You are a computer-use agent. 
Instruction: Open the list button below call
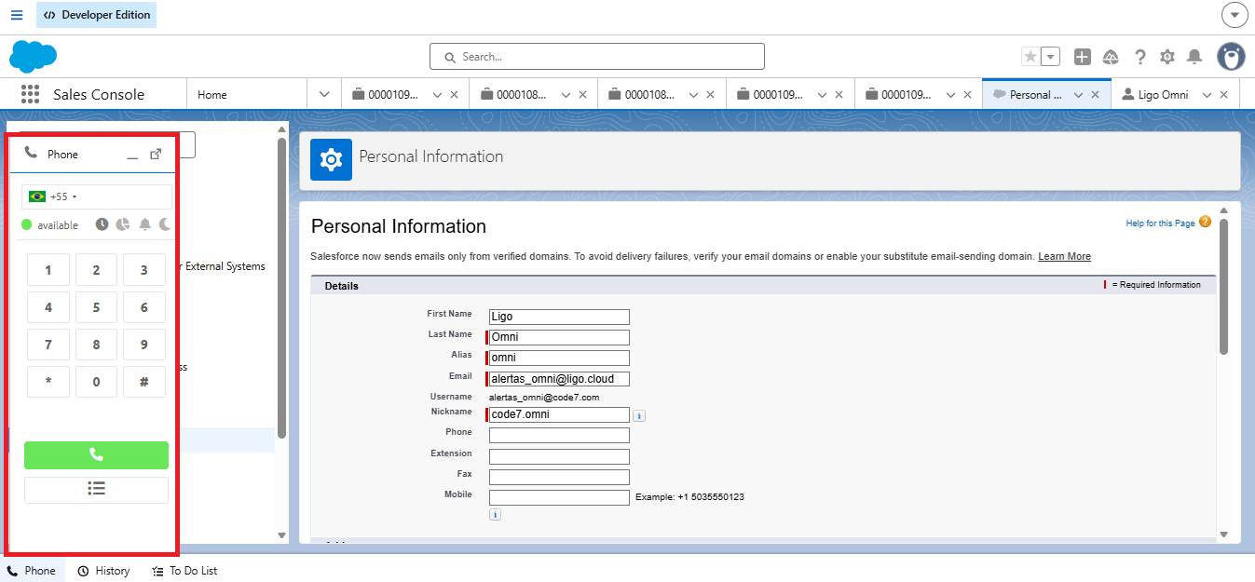point(96,490)
